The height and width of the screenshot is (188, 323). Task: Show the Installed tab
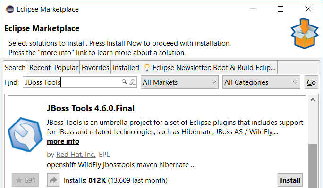[126, 67]
